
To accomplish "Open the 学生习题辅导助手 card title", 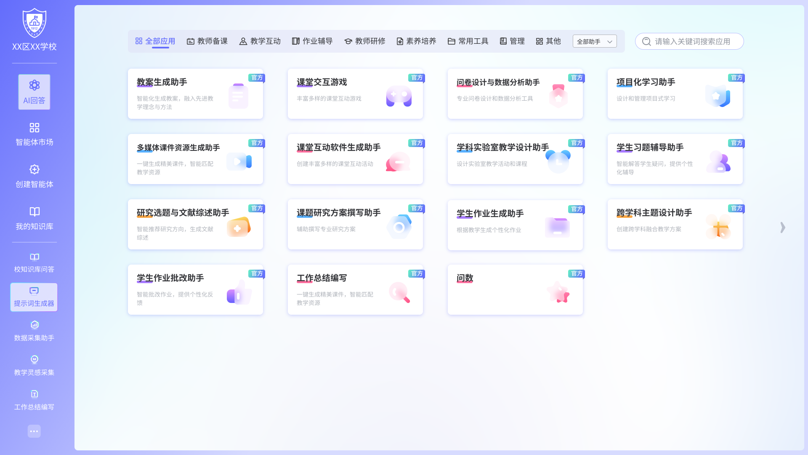I will point(650,147).
